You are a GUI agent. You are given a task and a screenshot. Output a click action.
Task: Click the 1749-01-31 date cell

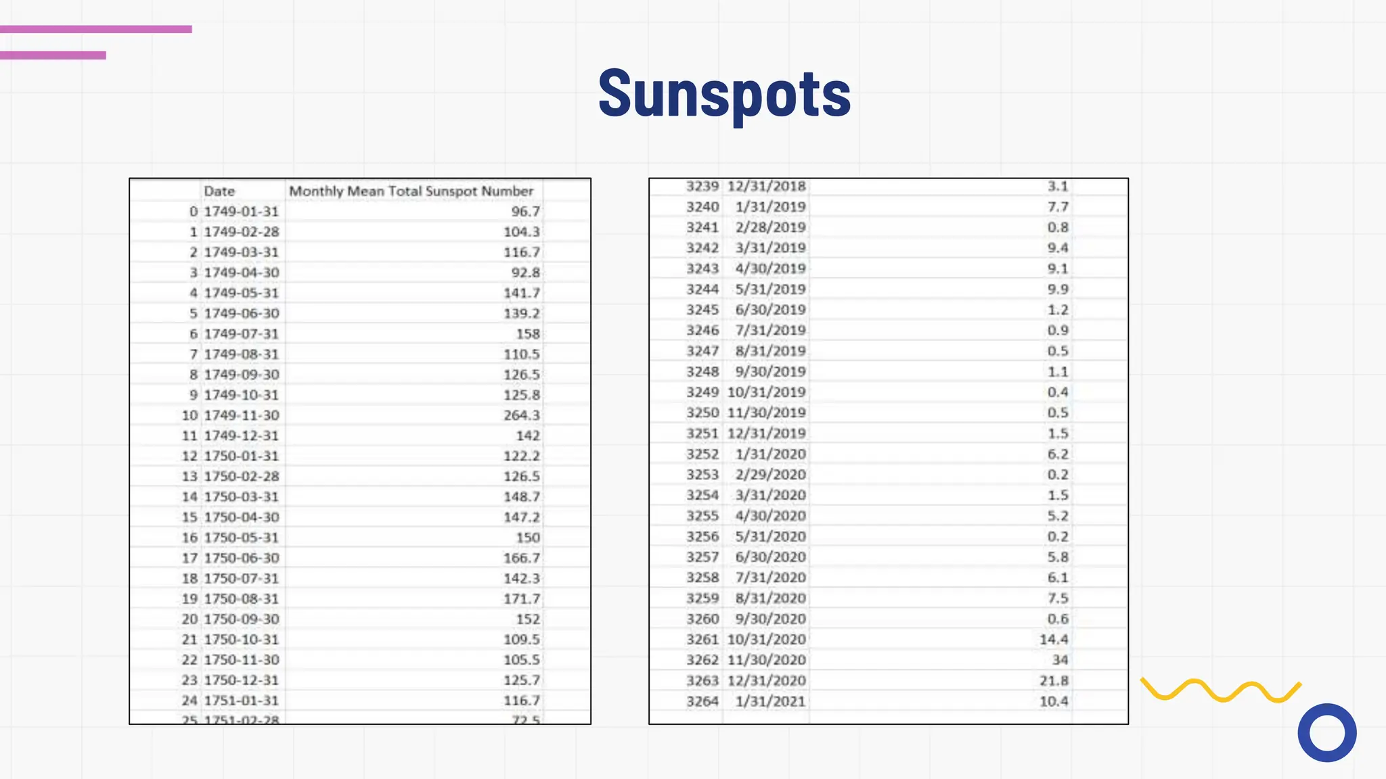coord(242,212)
